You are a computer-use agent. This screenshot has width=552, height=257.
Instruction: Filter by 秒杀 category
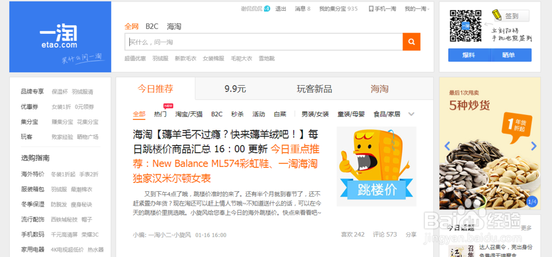tap(237, 114)
